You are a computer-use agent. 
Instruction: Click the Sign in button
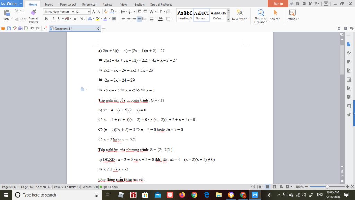tap(278, 3)
